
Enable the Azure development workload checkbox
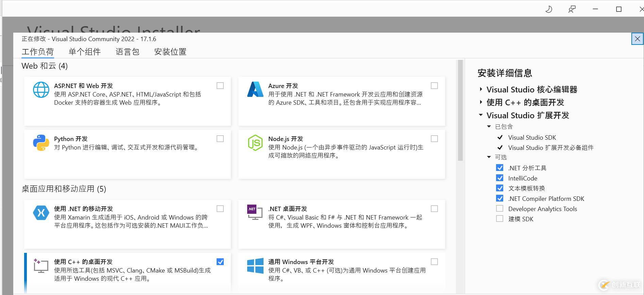coord(434,86)
